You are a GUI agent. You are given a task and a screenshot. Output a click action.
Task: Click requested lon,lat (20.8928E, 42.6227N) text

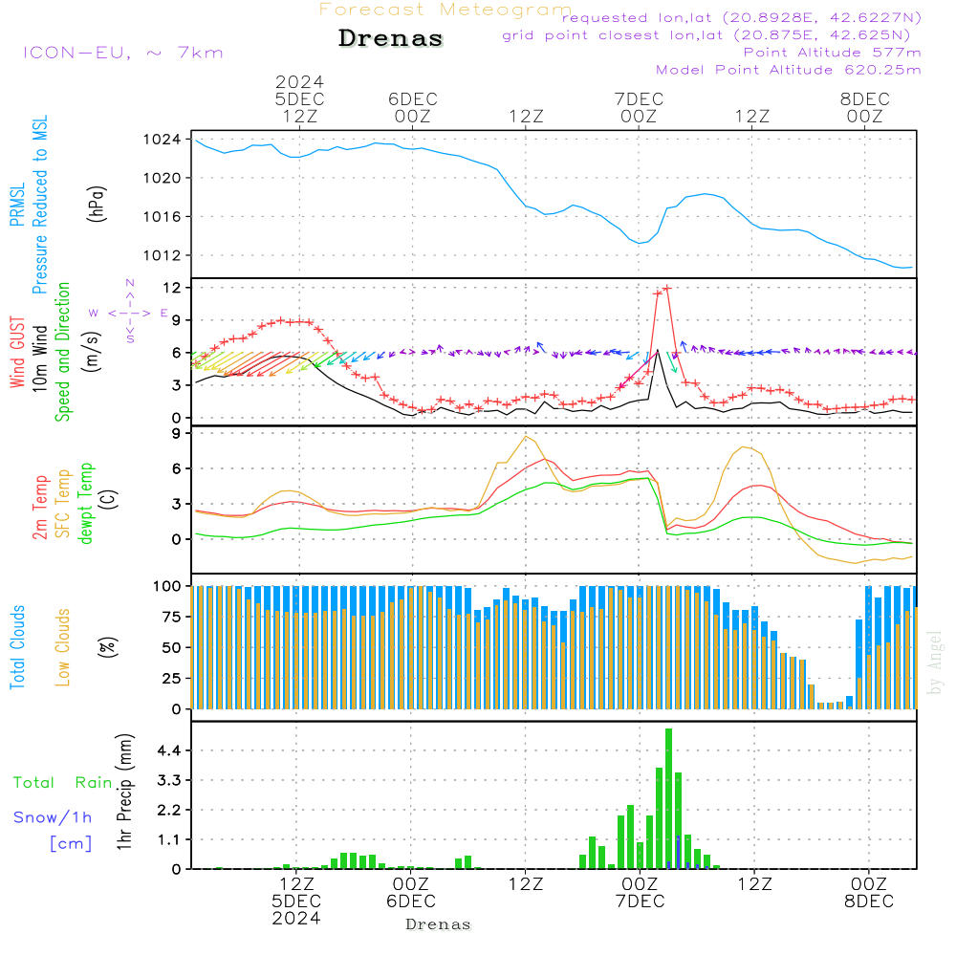pyautogui.click(x=742, y=17)
